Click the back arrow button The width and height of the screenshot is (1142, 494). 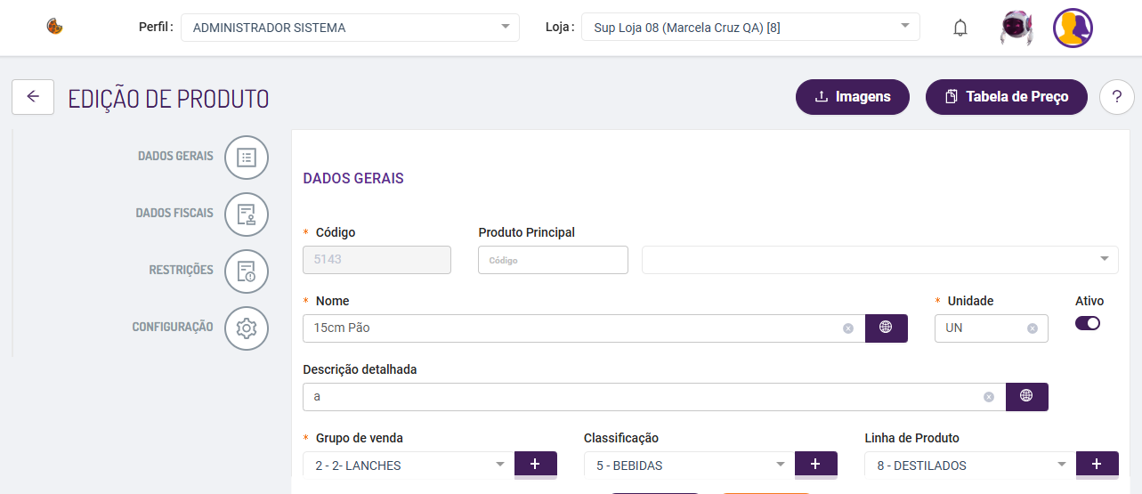33,96
